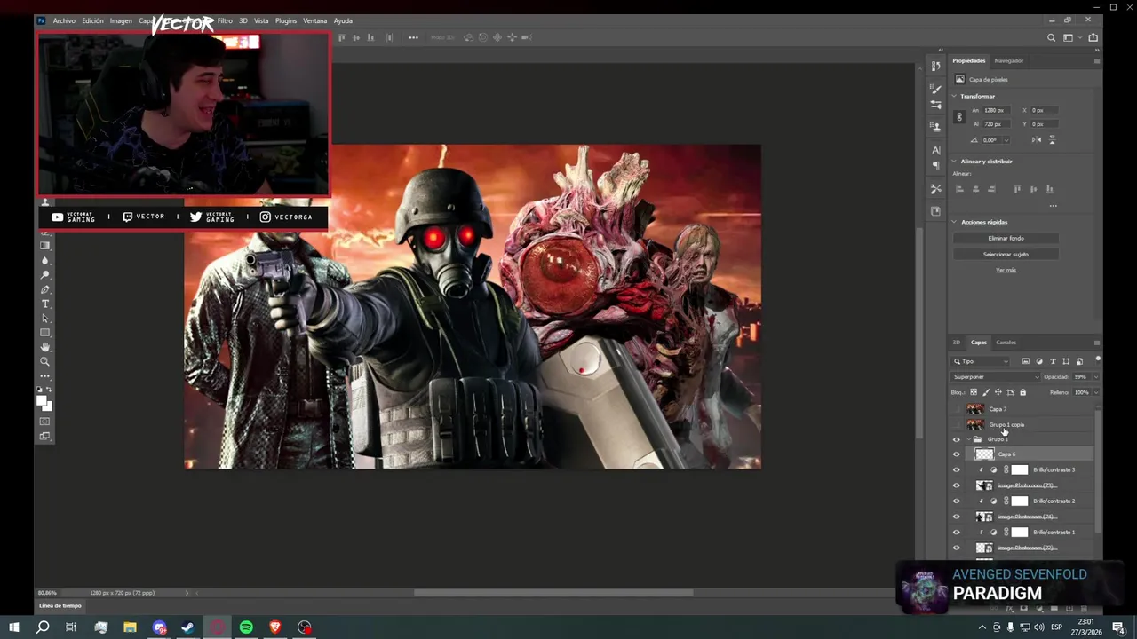This screenshot has width=1137, height=639.
Task: Open the Edición menu
Action: (92, 20)
